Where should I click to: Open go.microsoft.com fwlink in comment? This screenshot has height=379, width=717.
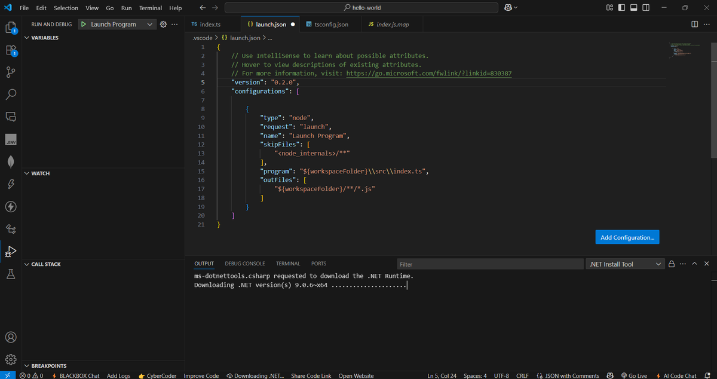(428, 74)
